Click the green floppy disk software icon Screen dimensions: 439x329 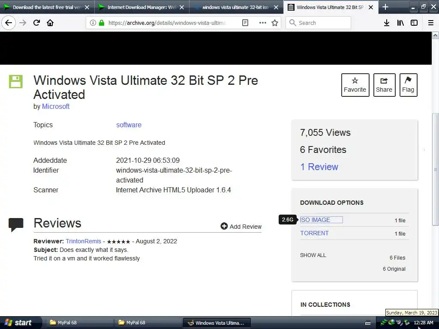click(16, 81)
